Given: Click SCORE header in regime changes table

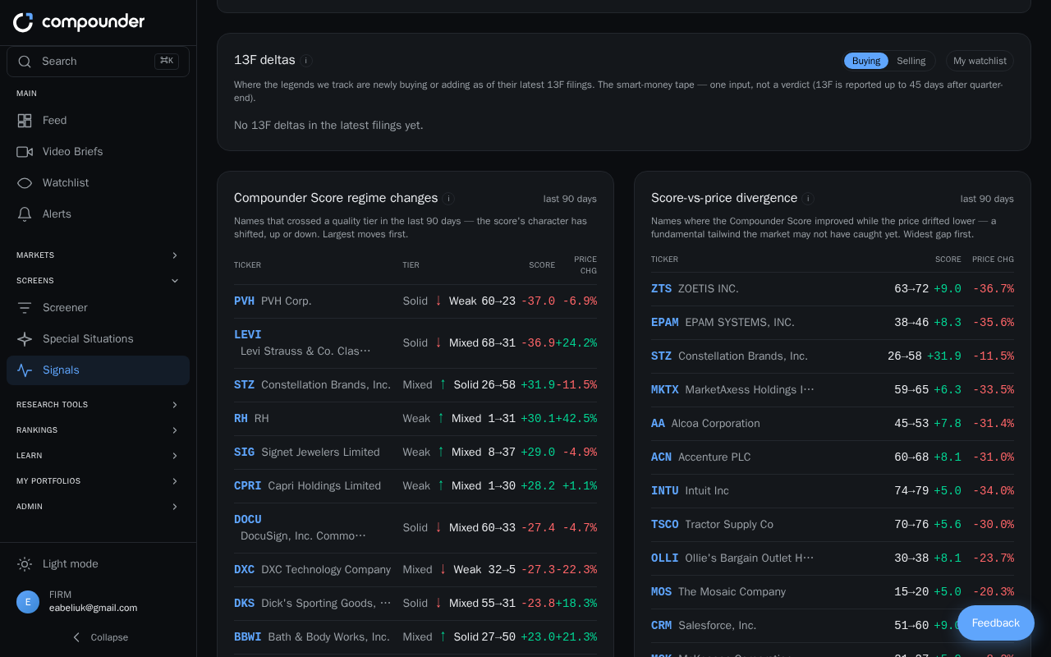Looking at the screenshot, I should (542, 265).
